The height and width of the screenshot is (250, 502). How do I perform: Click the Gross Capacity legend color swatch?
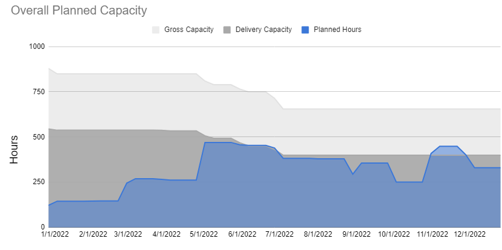(156, 30)
